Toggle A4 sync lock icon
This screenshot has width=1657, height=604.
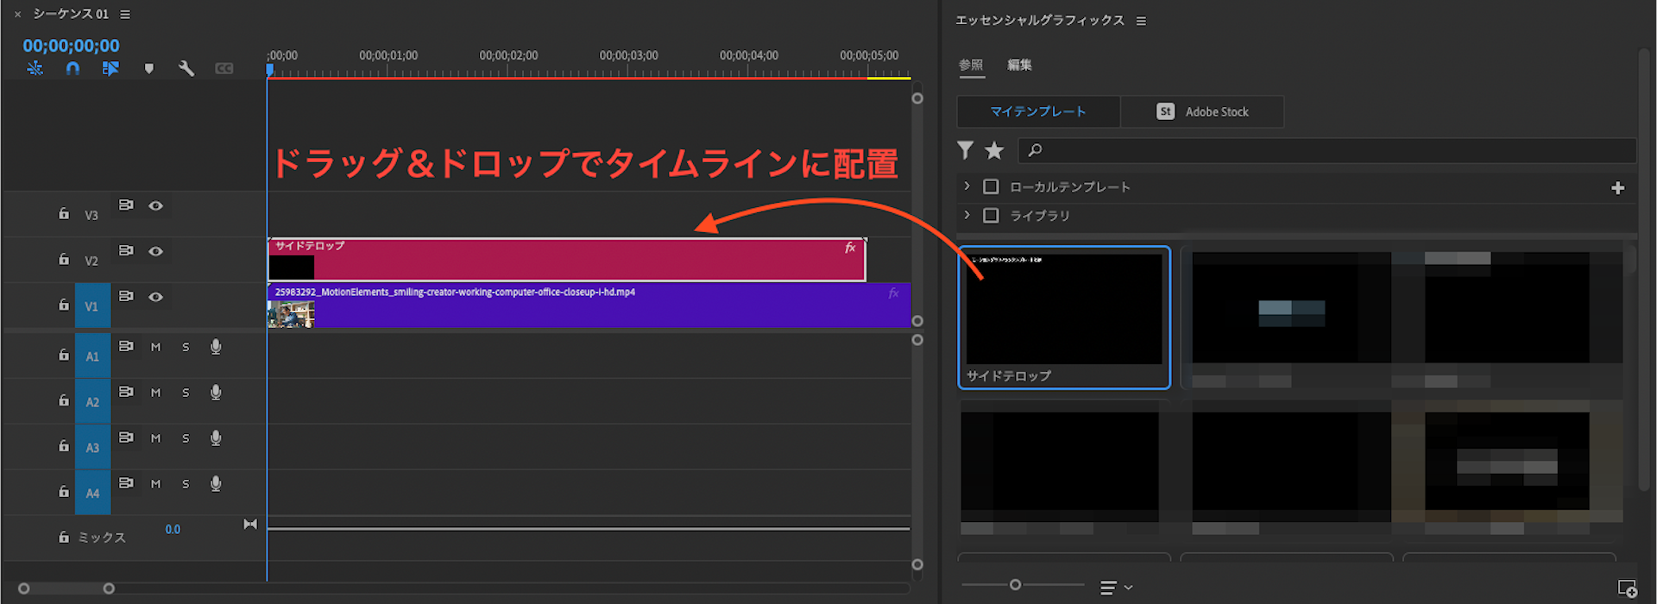click(126, 483)
